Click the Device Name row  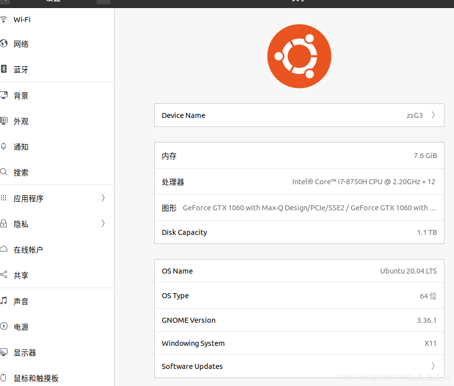pyautogui.click(x=299, y=115)
